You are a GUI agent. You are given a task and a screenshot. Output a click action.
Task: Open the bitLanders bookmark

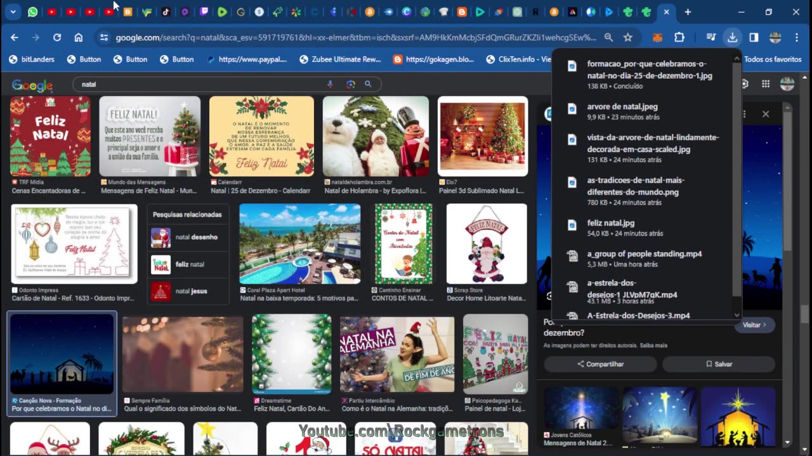pos(31,59)
